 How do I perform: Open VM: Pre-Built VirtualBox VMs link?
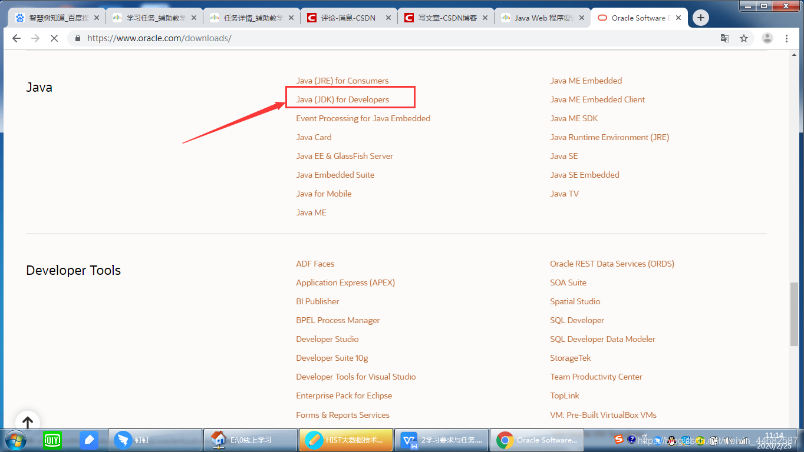click(x=603, y=415)
